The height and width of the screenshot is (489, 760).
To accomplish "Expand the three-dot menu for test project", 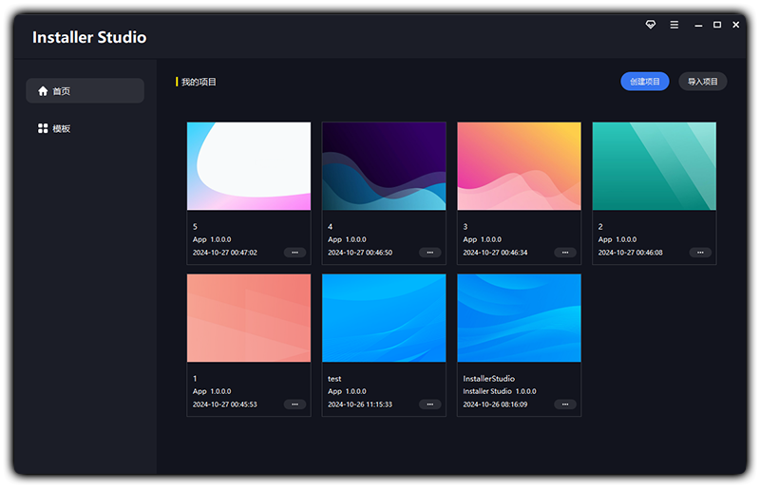I will coord(430,404).
